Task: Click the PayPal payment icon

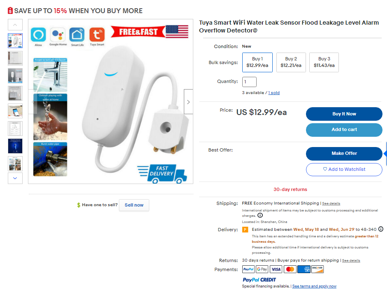Action: [248, 269]
